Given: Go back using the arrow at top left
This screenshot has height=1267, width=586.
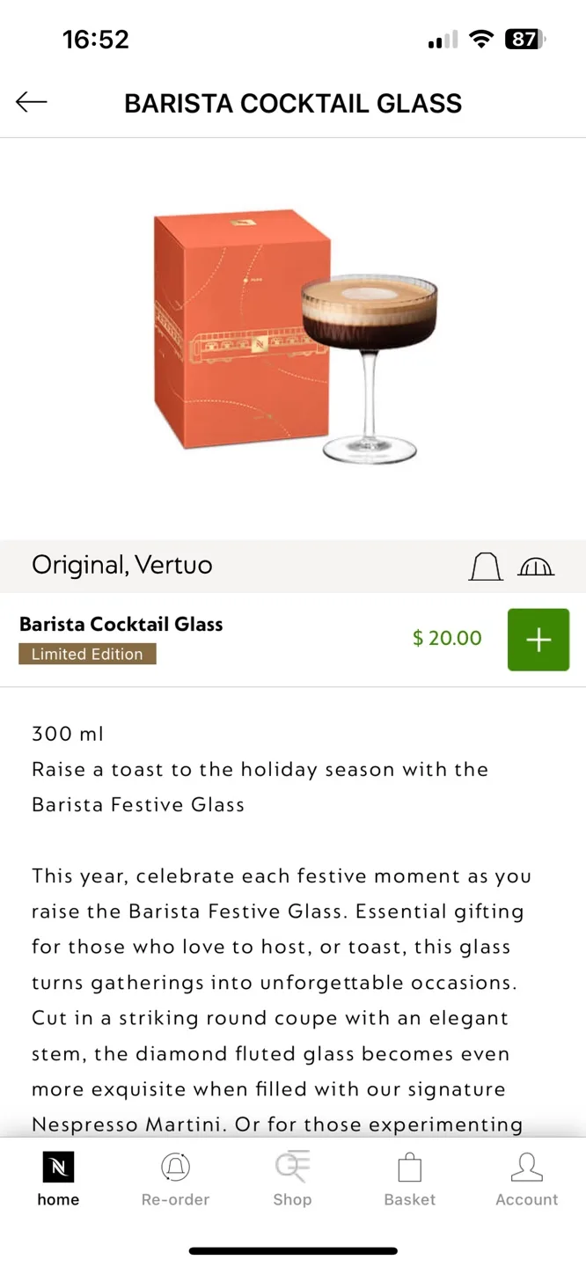Looking at the screenshot, I should coord(32,102).
